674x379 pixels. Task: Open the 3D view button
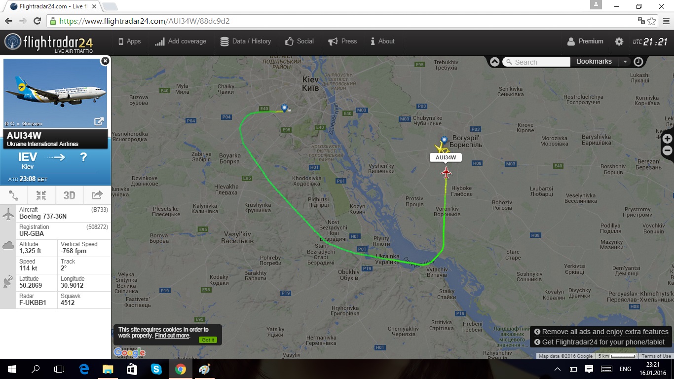69,195
